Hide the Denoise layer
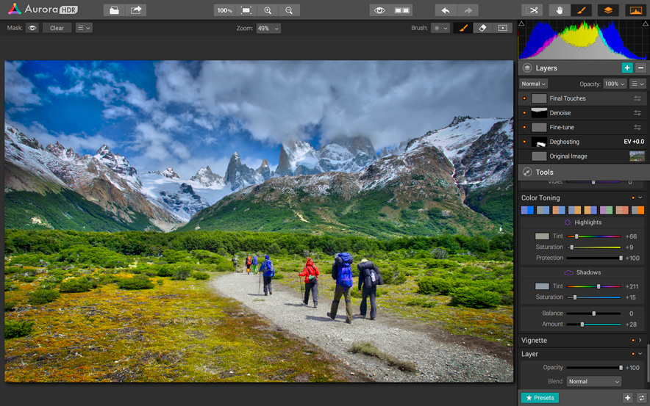 524,113
